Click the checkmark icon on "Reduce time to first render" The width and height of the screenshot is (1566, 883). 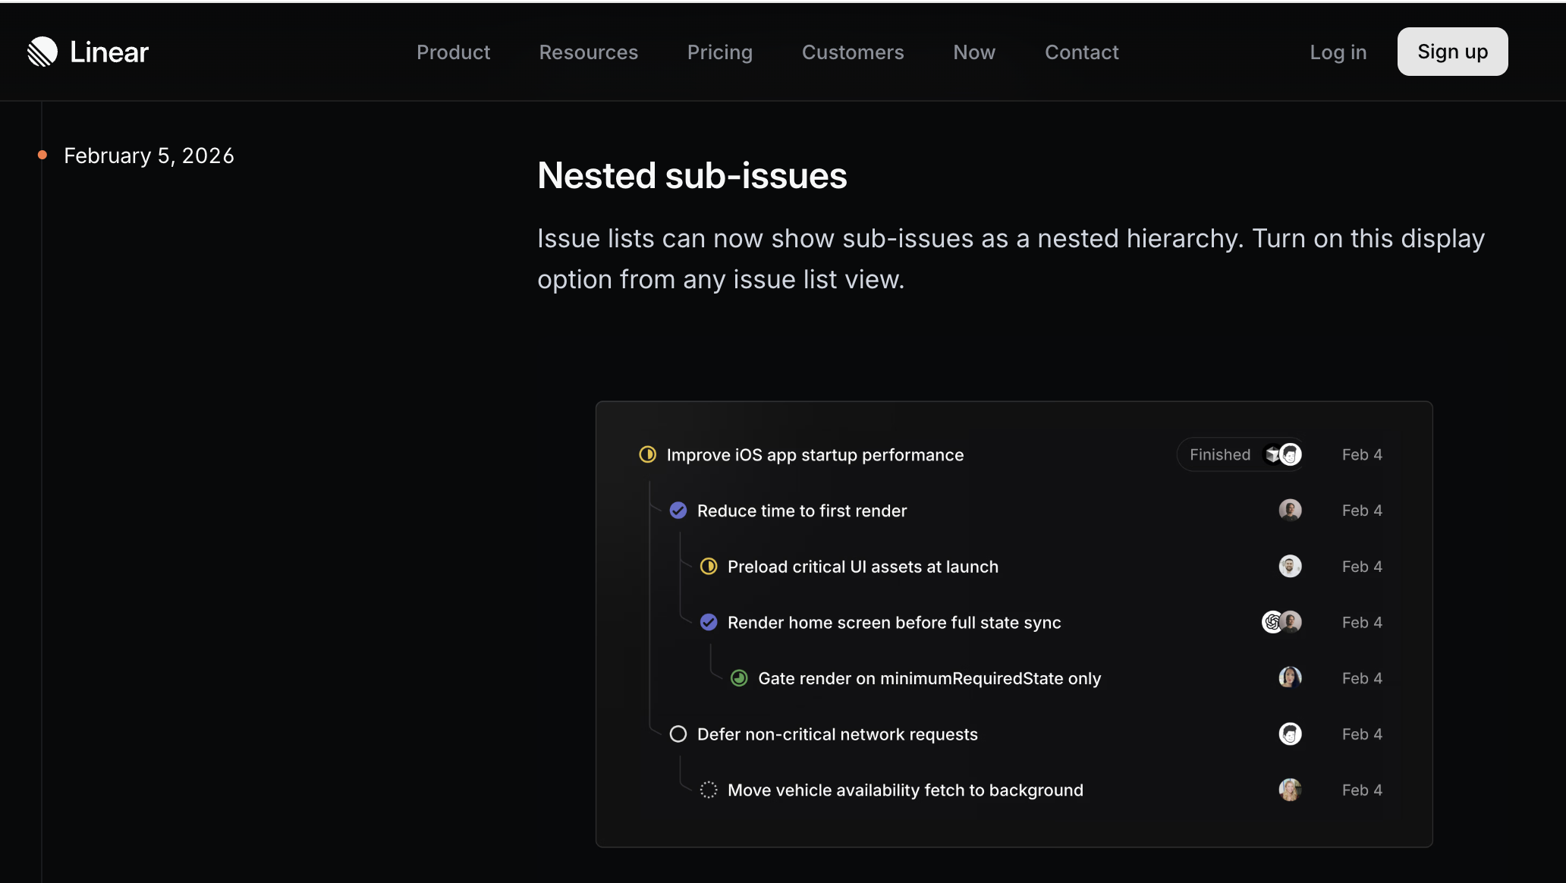click(678, 510)
